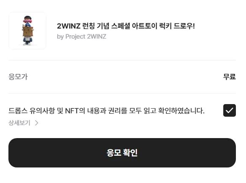Expand details with the chevron beside 상세보기

[x=37, y=123]
